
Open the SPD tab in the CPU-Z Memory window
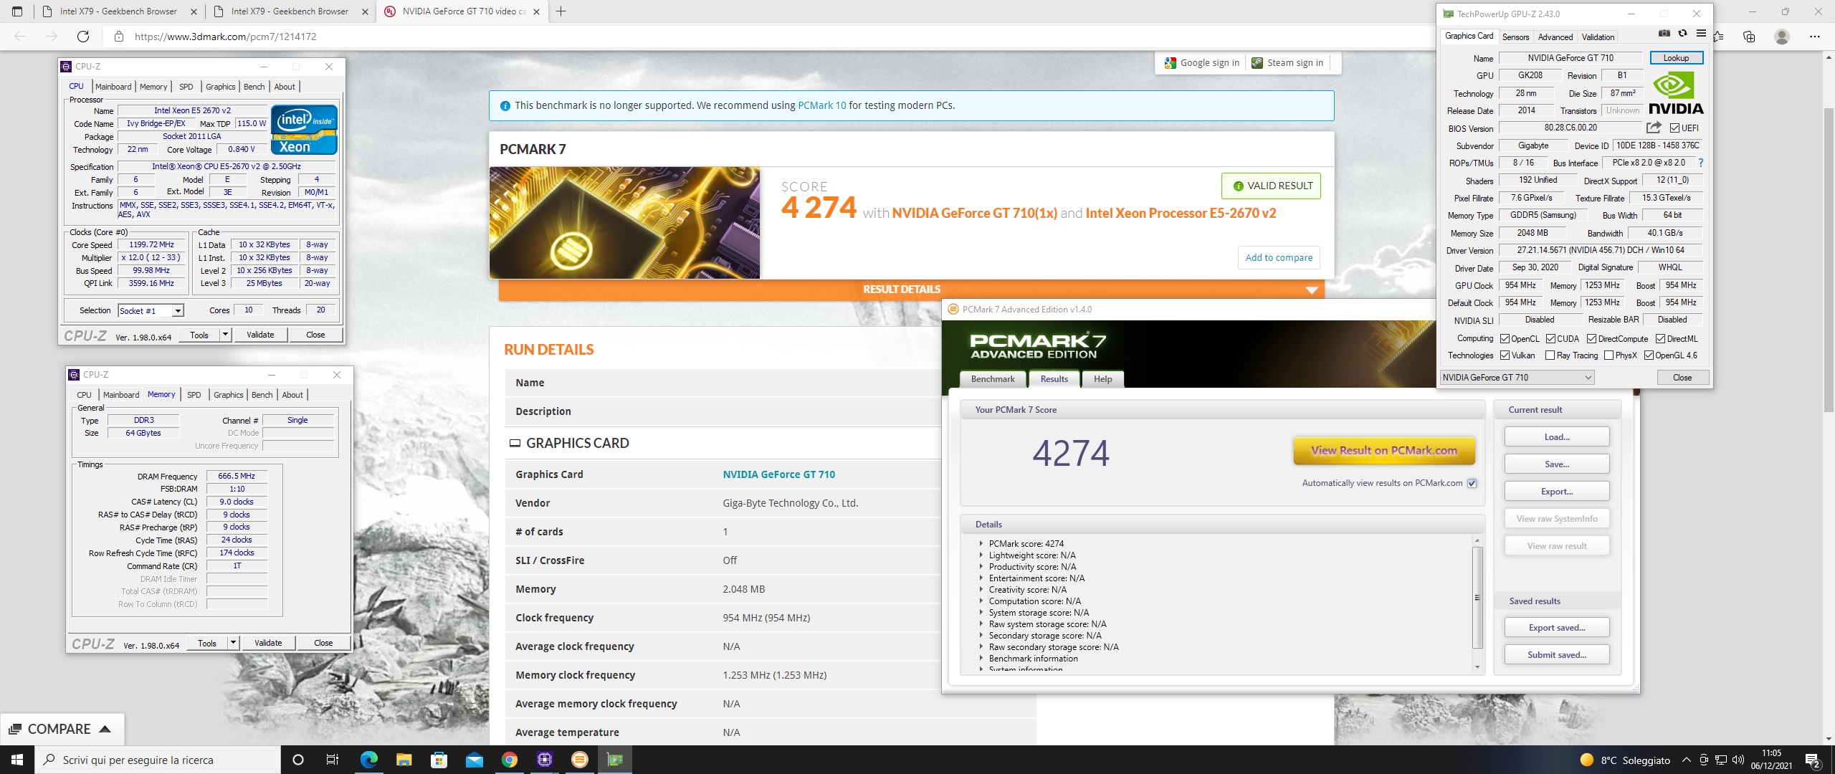pos(194,395)
